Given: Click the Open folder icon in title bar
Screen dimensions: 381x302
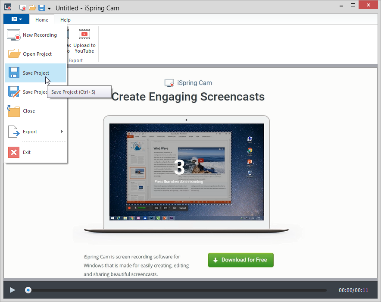Looking at the screenshot, I should click(32, 8).
